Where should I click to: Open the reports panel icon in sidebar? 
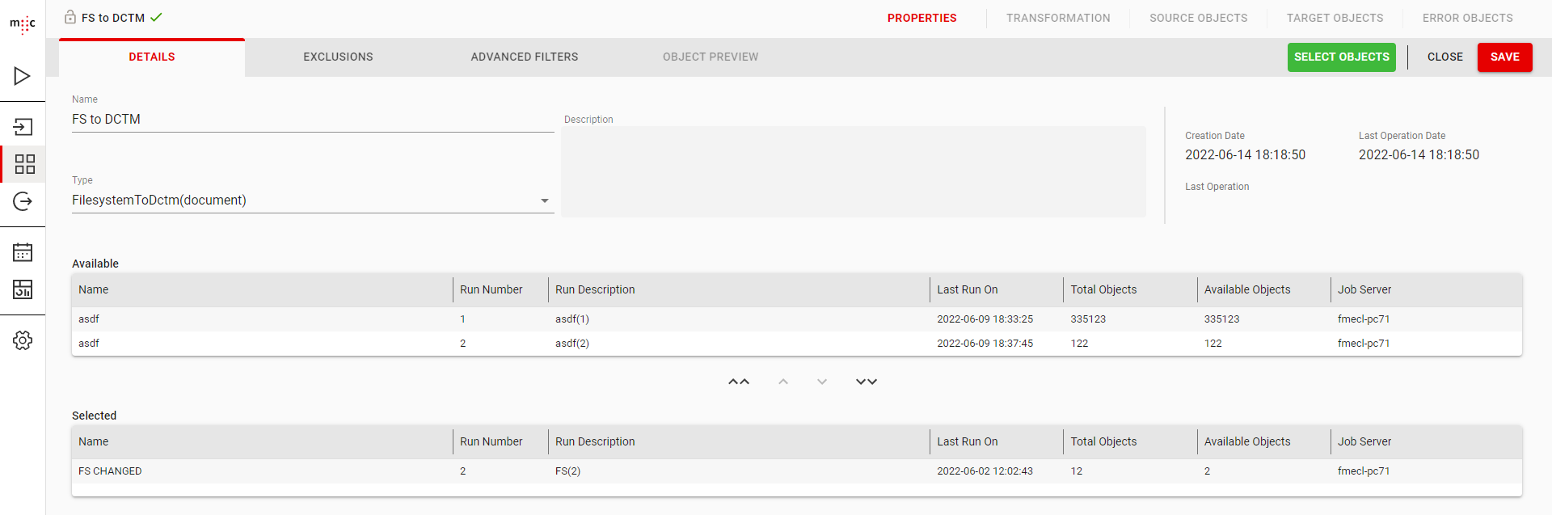pyautogui.click(x=22, y=289)
